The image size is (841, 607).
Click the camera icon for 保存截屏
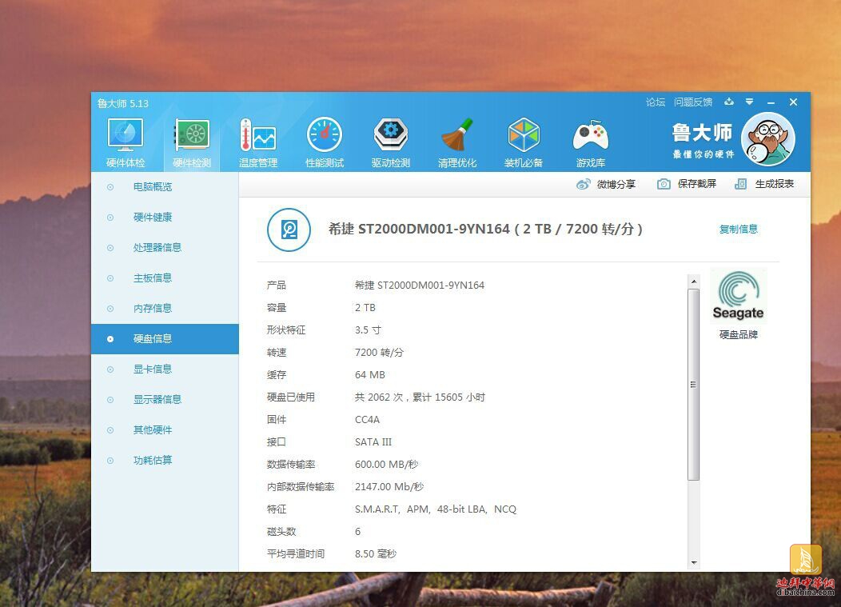pyautogui.click(x=664, y=184)
